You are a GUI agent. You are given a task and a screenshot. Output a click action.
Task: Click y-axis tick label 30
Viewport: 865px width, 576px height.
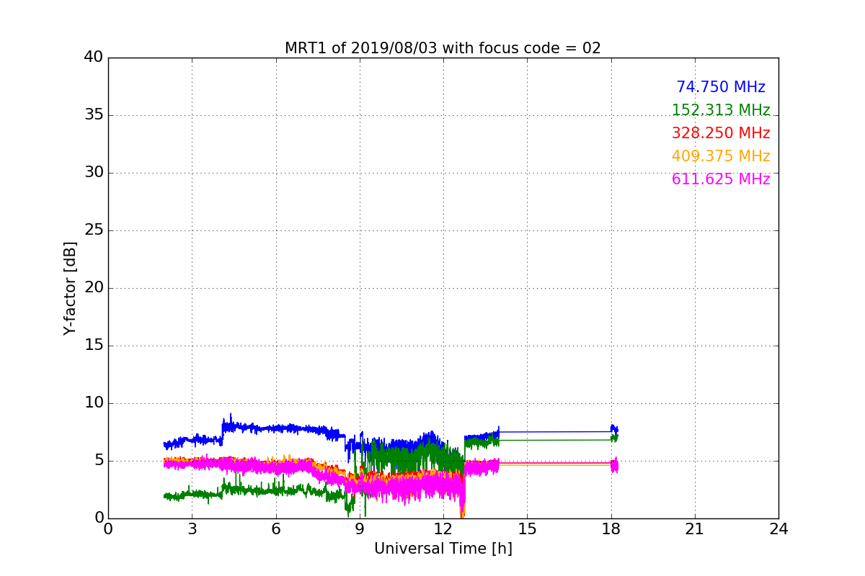[x=93, y=173]
